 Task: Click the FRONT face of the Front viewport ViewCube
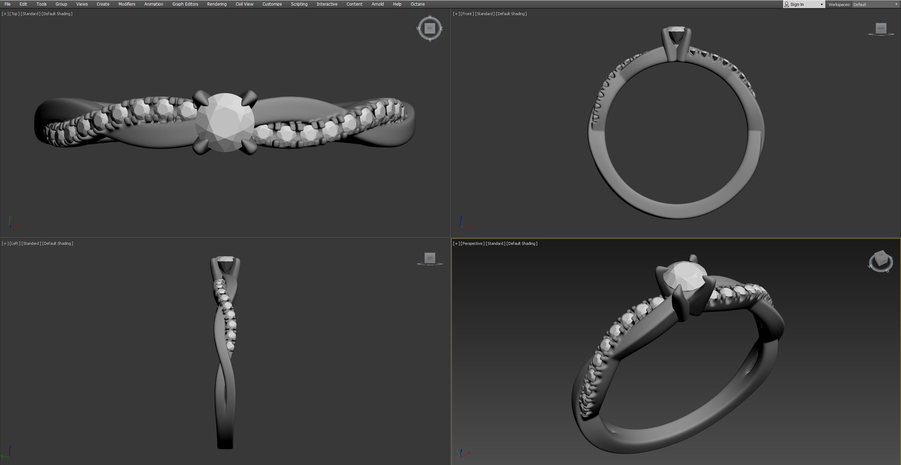tap(881, 28)
